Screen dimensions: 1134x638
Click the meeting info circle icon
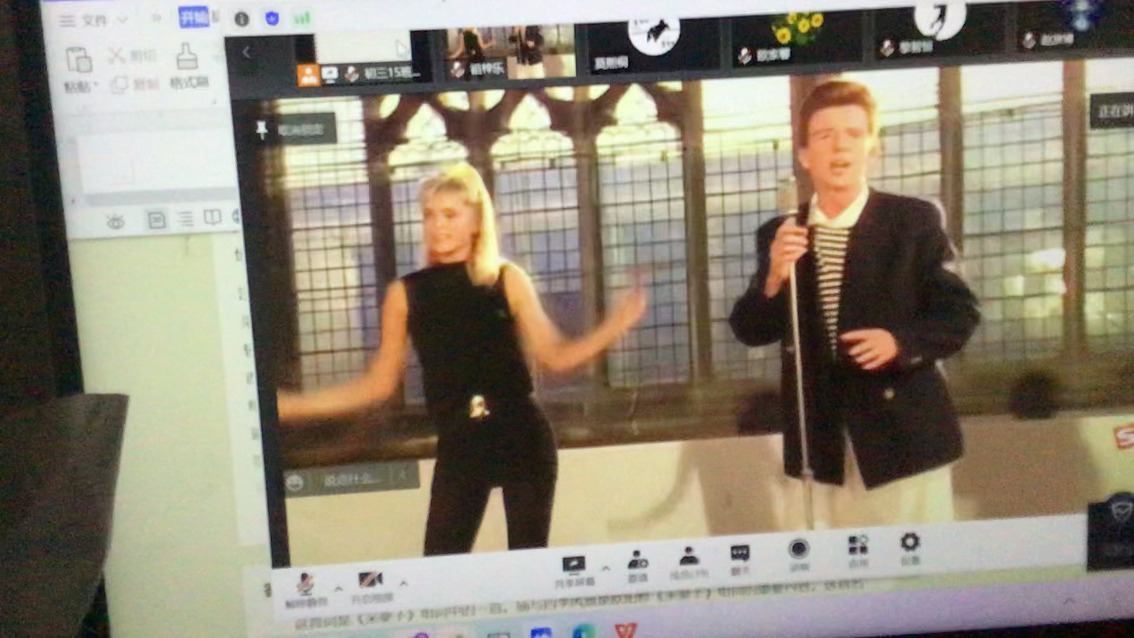coord(242,19)
